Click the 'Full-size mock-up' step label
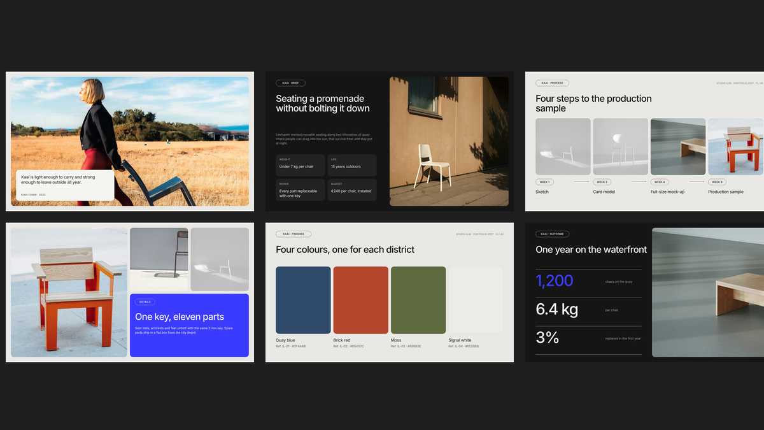Viewport: 764px width, 430px height. (668, 192)
